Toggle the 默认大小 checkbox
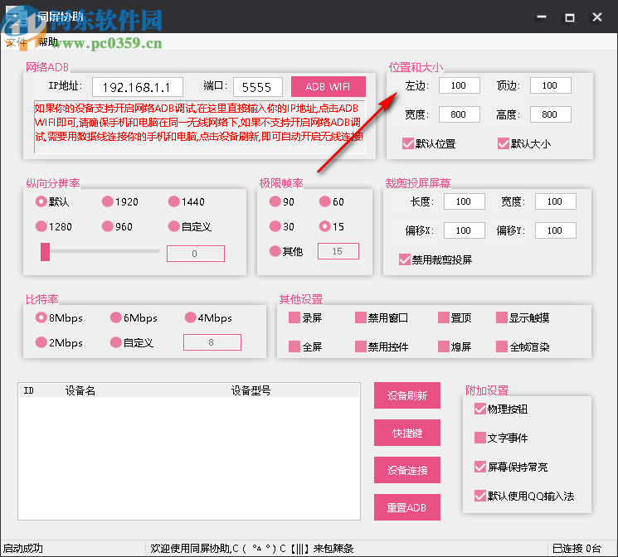 [504, 143]
